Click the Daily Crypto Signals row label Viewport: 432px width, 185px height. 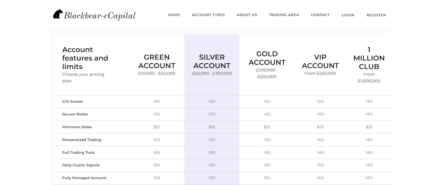81,165
